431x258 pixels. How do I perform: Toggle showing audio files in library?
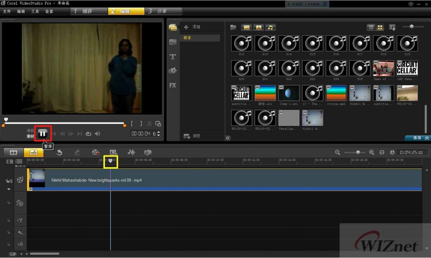click(270, 27)
